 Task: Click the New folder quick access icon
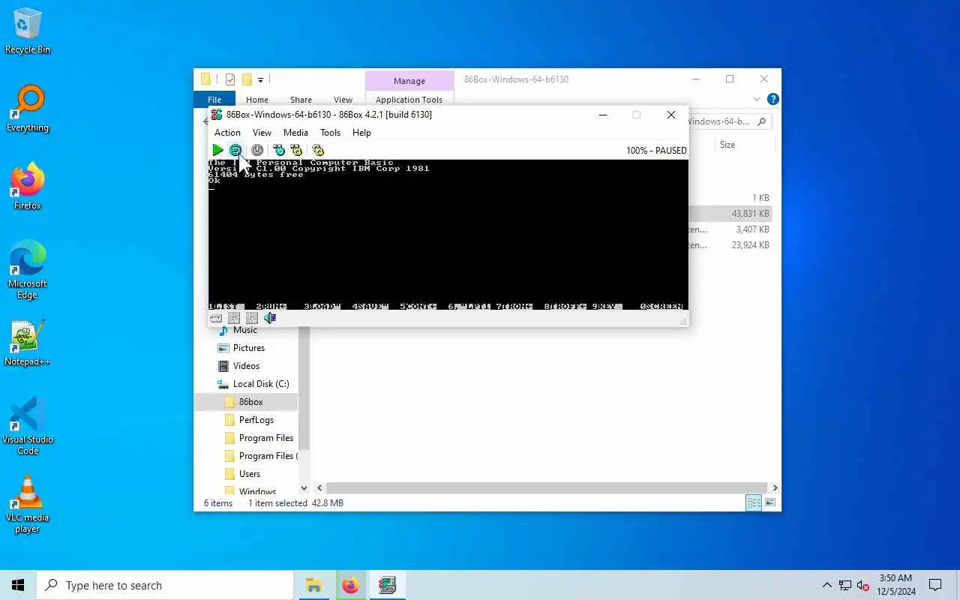click(247, 79)
